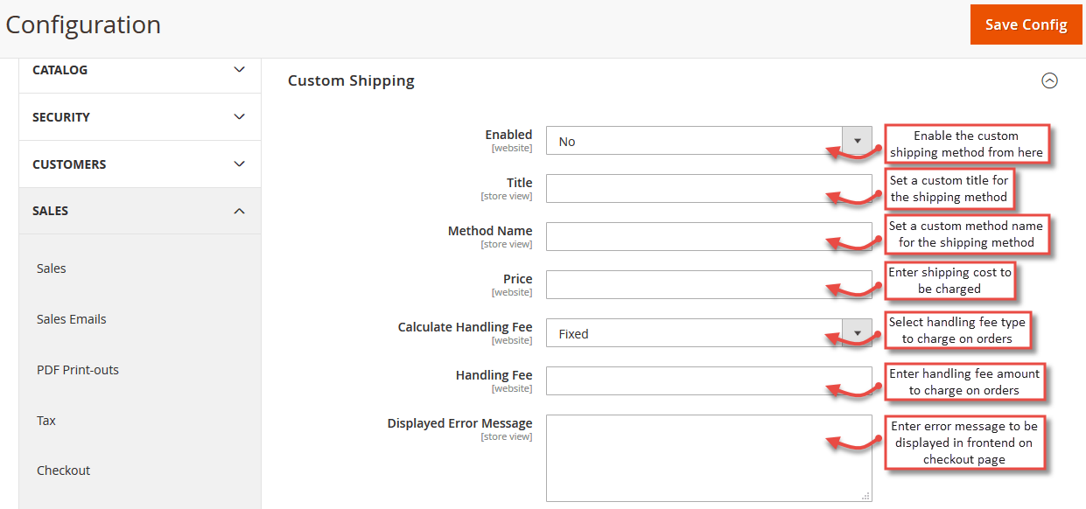Click the Save Config button

1026,24
